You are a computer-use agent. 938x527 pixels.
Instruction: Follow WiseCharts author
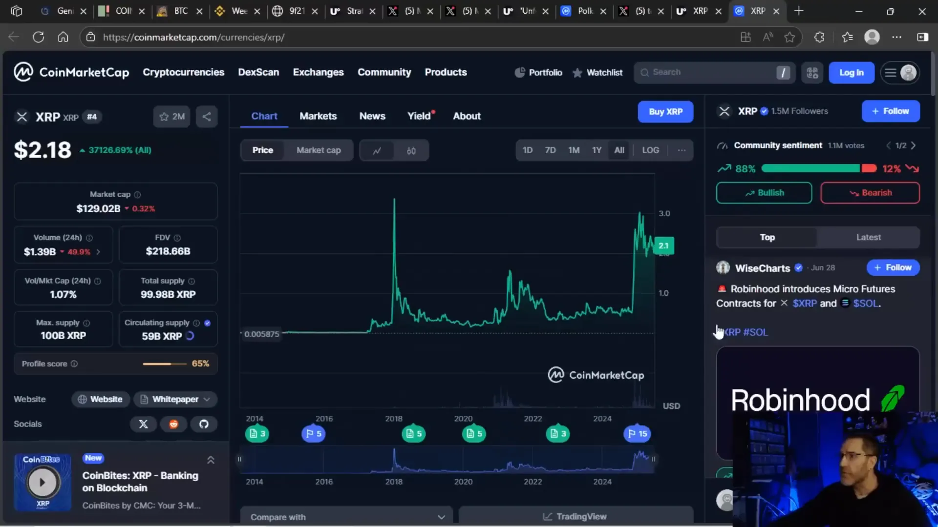893,267
